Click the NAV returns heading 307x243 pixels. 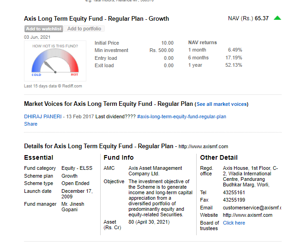[x=203, y=42]
